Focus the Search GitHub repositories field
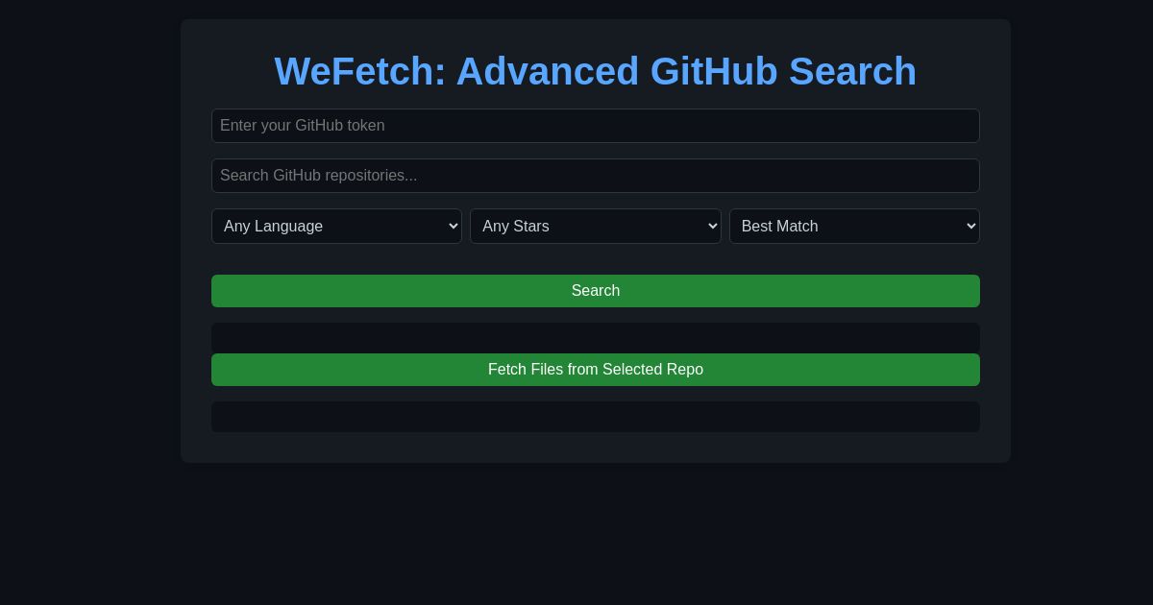Image resolution: width=1153 pixels, height=605 pixels. (x=596, y=176)
